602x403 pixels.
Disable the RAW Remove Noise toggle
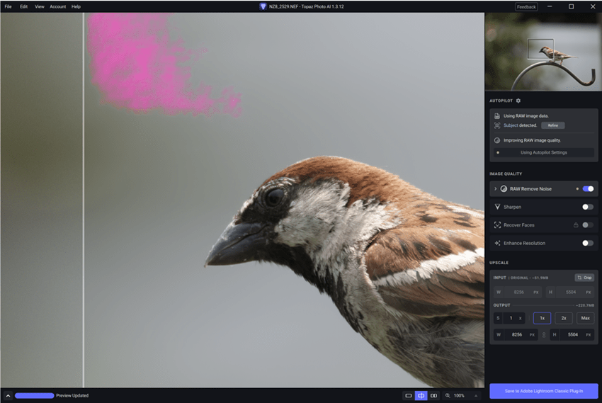point(587,189)
